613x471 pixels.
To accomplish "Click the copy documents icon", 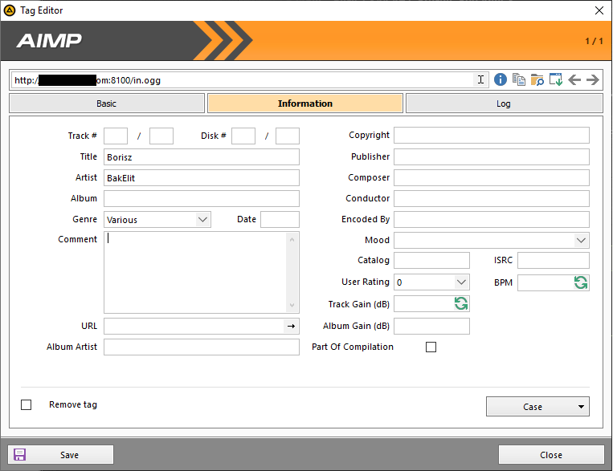I will (x=518, y=79).
